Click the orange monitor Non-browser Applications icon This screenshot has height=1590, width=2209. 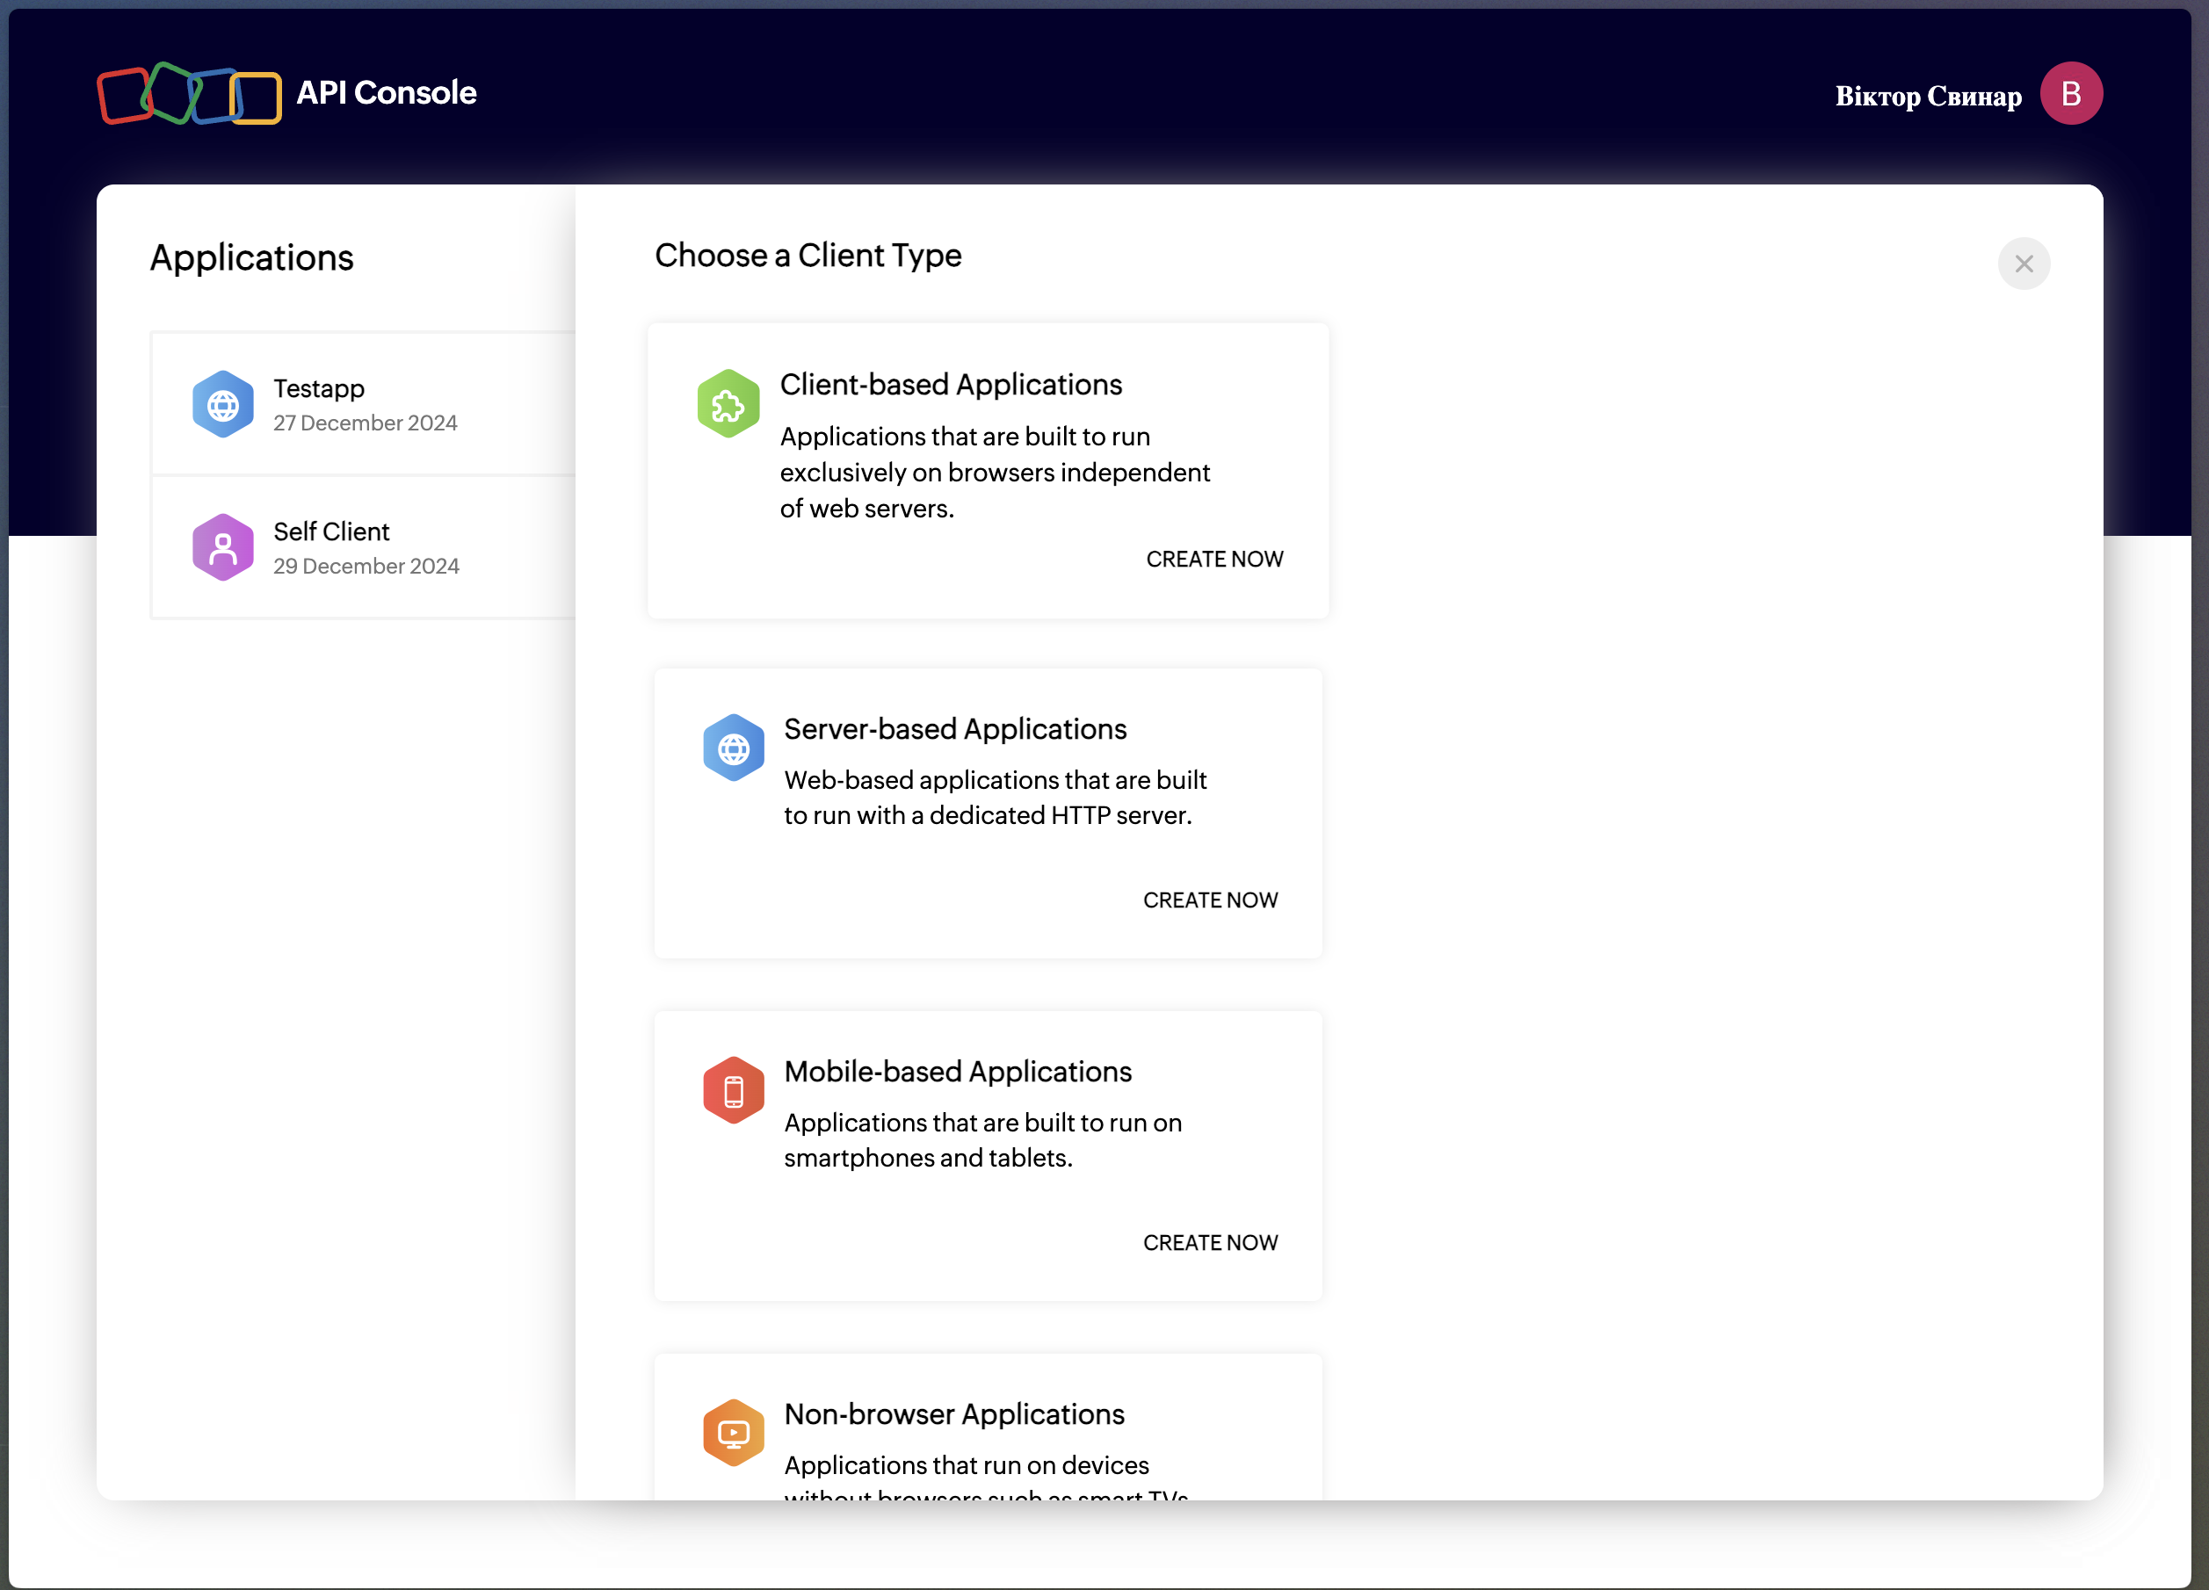[733, 1432]
